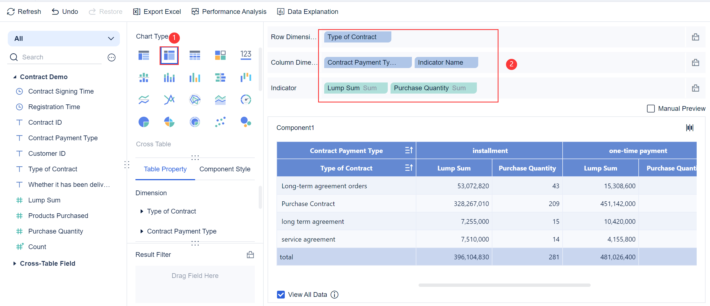This screenshot has width=710, height=306.
Task: Choose the pie chart icon
Action: [143, 122]
